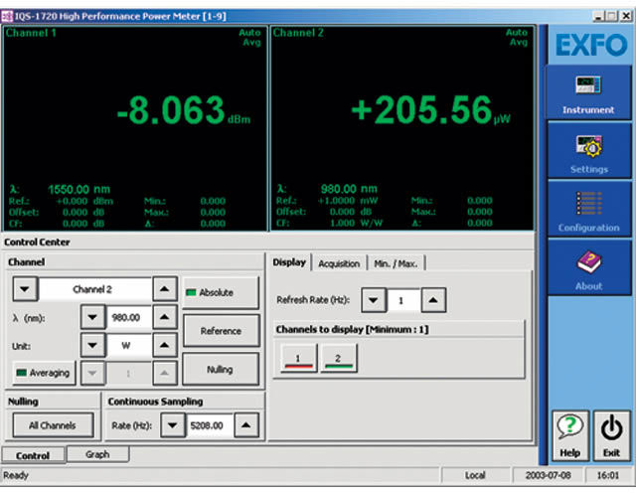Switch to the Graph tab
This screenshot has height=493, width=636.
coord(97,454)
